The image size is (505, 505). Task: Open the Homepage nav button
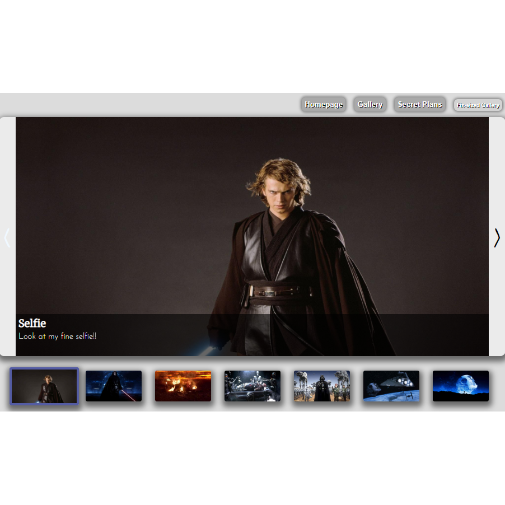(x=324, y=105)
